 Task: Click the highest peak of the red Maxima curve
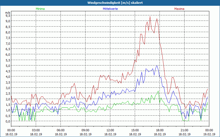coord(150,17)
